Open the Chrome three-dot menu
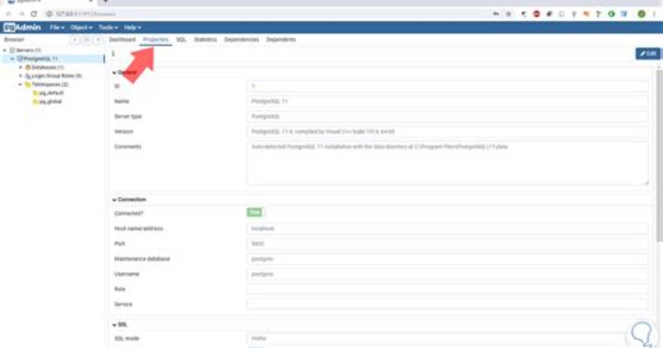This screenshot has width=663, height=348. coord(654,14)
